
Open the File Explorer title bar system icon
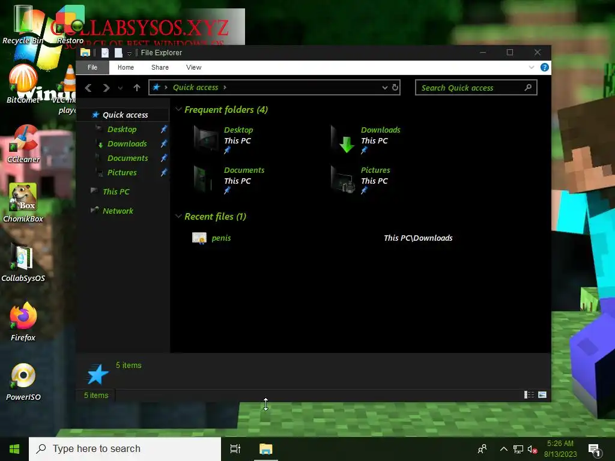point(85,53)
